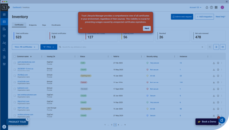Click the Add integration button

tap(204, 17)
